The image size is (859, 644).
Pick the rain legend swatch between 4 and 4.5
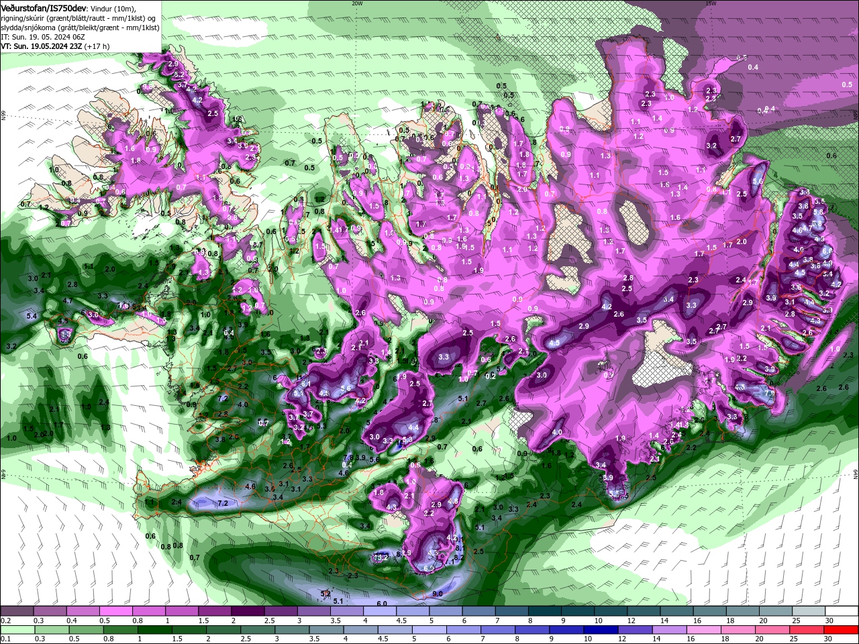click(x=361, y=630)
